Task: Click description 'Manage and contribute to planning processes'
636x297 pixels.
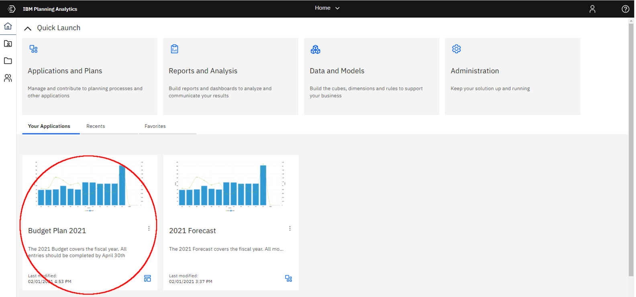Action: (85, 92)
